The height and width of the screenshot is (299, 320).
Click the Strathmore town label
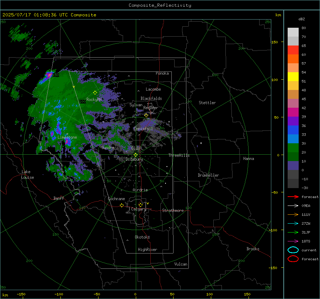[x=173, y=210]
